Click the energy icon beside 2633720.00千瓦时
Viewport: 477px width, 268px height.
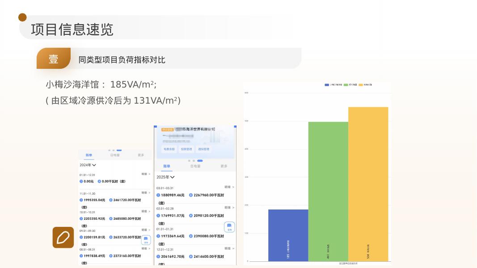pos(111,237)
